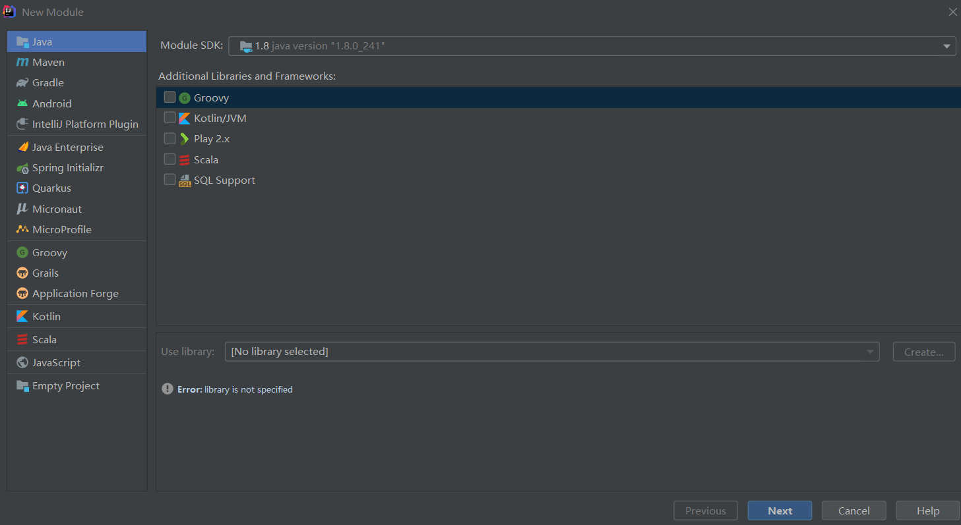
Task: Select Maven module type
Action: tap(77, 62)
